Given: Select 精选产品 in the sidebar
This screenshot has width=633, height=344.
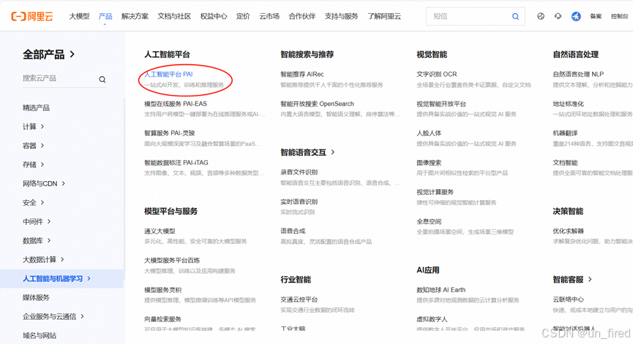Looking at the screenshot, I should click(36, 107).
